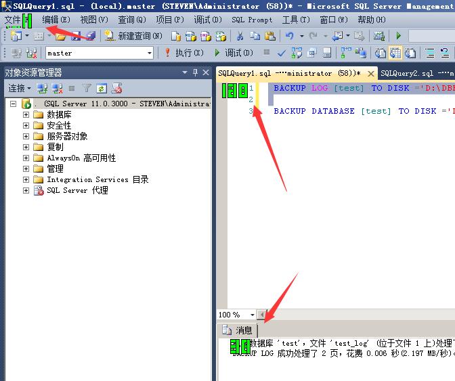Expand the Replication (复制) folder

click(26, 147)
